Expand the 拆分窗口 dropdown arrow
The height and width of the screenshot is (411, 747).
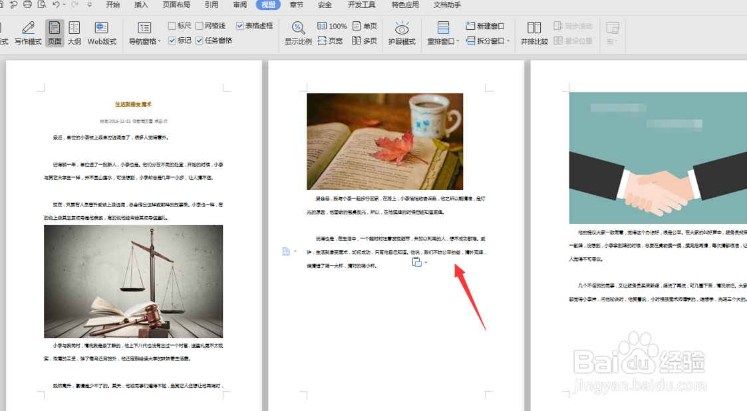click(508, 41)
